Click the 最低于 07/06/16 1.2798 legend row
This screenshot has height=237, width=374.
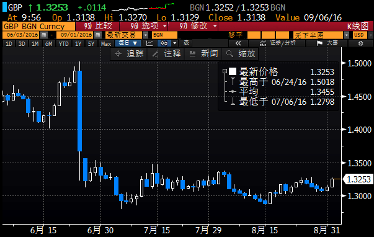pos(282,102)
